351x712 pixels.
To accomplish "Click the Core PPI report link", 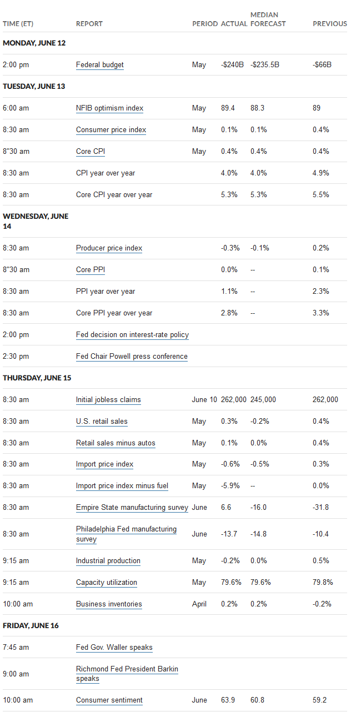I will (x=91, y=269).
